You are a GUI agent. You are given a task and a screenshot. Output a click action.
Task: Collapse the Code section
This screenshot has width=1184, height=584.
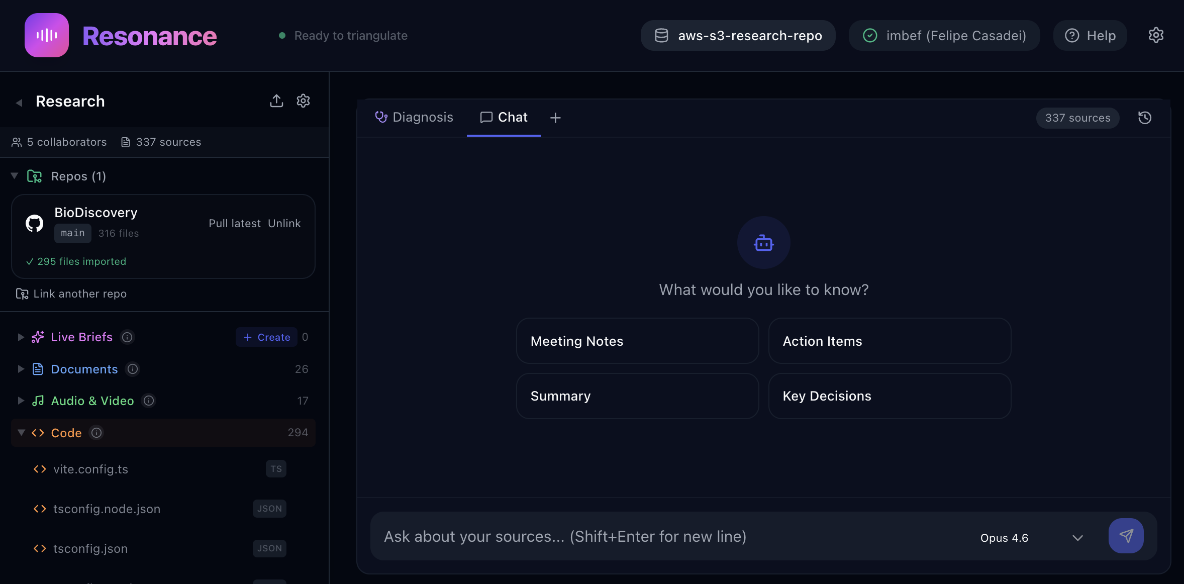pos(21,432)
